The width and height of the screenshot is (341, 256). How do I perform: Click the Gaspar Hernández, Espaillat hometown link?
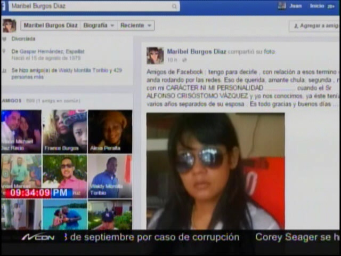point(48,52)
